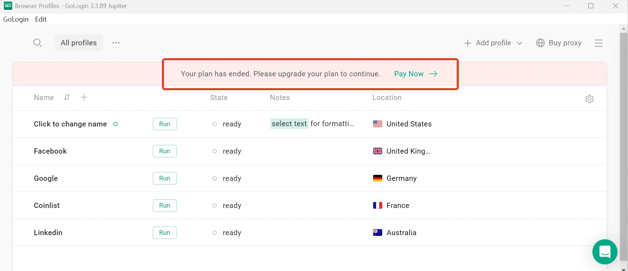The image size is (628, 271).
Task: Open the Edit menu
Action: click(41, 19)
